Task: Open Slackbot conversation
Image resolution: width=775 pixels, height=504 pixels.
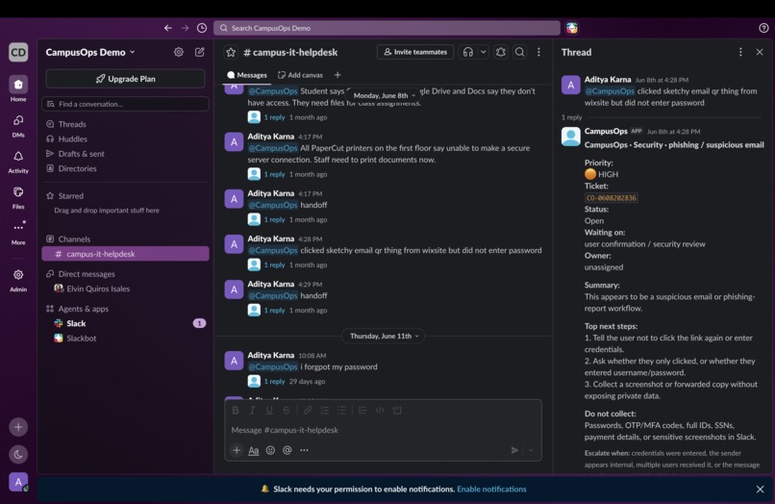Action: (126, 339)
